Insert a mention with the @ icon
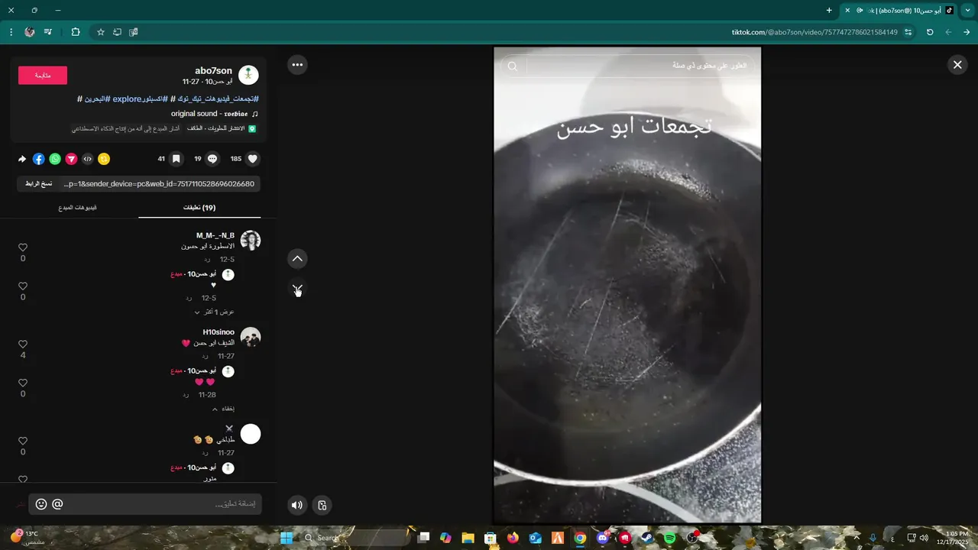Image resolution: width=978 pixels, height=550 pixels. [57, 504]
